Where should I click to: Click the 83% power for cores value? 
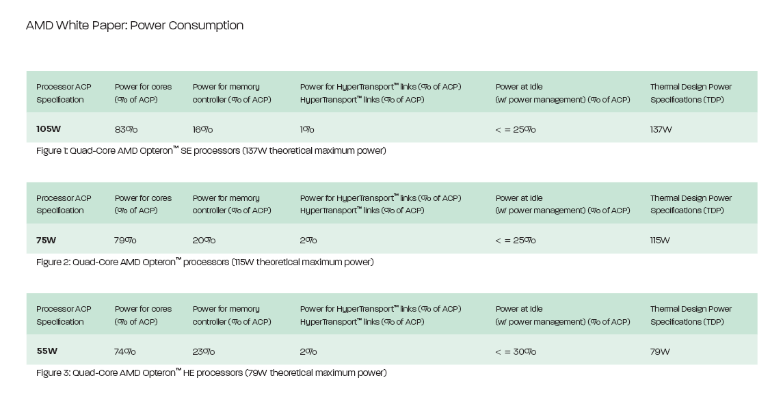pyautogui.click(x=126, y=129)
